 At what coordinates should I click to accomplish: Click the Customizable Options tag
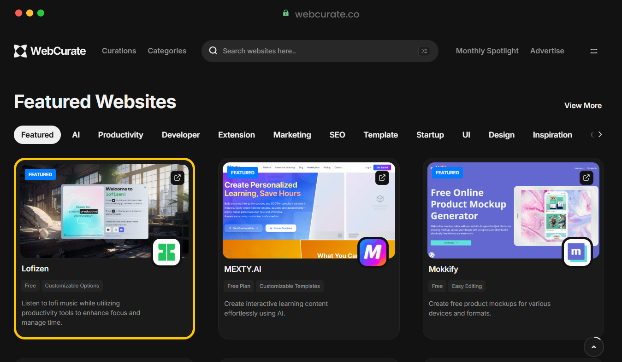coord(72,286)
